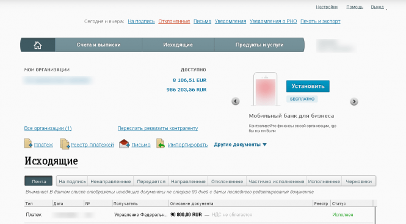Open the Исходящие main menu item
The image size is (406, 224).
coord(178,45)
